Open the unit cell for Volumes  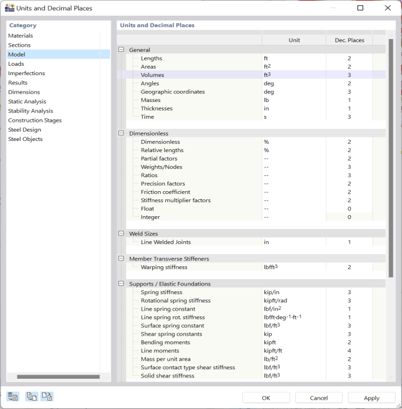click(x=294, y=75)
